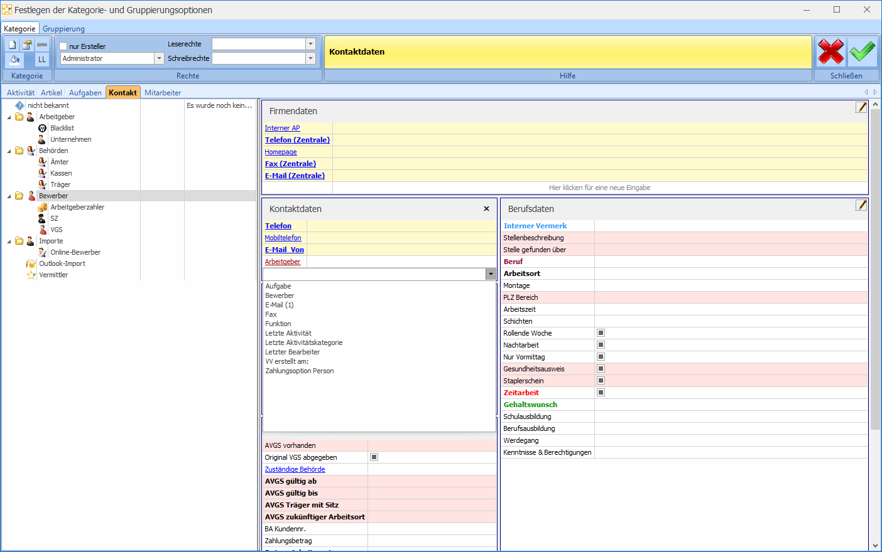Toggle the nur Ersteller checkbox
Image resolution: width=882 pixels, height=552 pixels.
(x=63, y=46)
